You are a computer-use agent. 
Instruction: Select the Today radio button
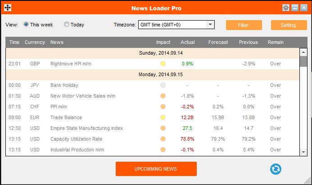tap(67, 25)
